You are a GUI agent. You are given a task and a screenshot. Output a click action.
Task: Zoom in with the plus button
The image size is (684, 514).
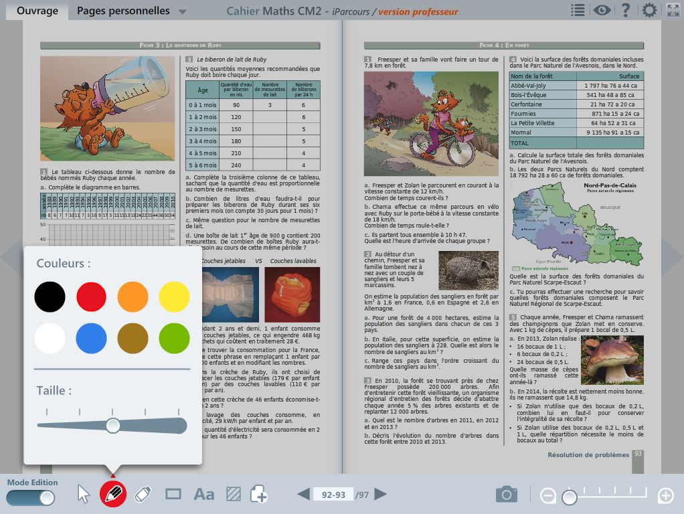click(x=666, y=496)
